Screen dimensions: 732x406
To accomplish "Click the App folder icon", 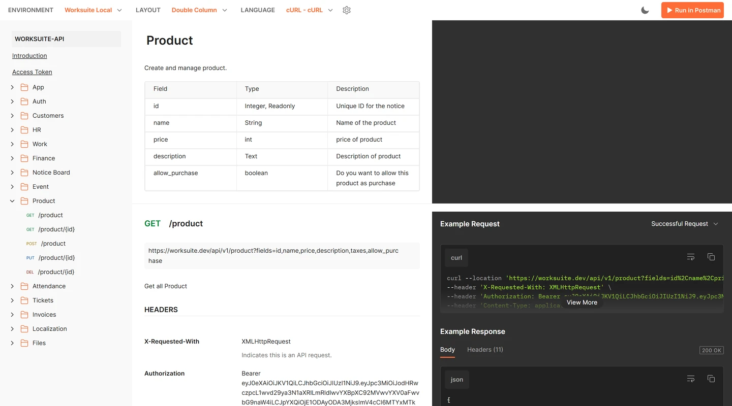I will click(24, 87).
